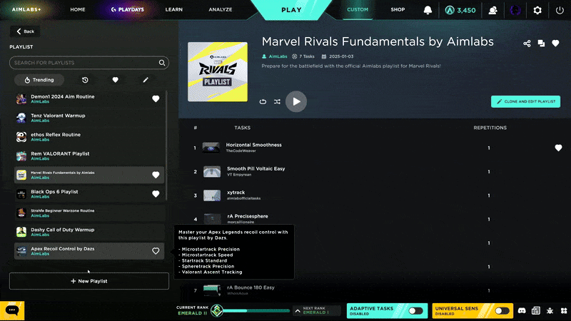Toggle shuffle playlist order
Image resolution: width=571 pixels, height=321 pixels.
[277, 101]
